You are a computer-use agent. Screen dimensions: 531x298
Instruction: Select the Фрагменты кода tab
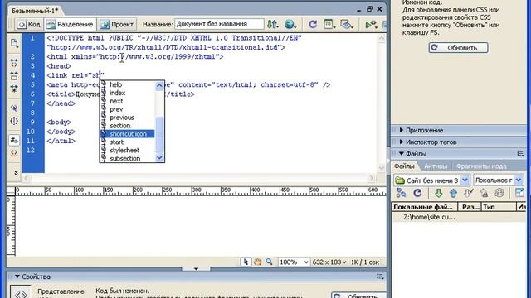[x=481, y=166]
